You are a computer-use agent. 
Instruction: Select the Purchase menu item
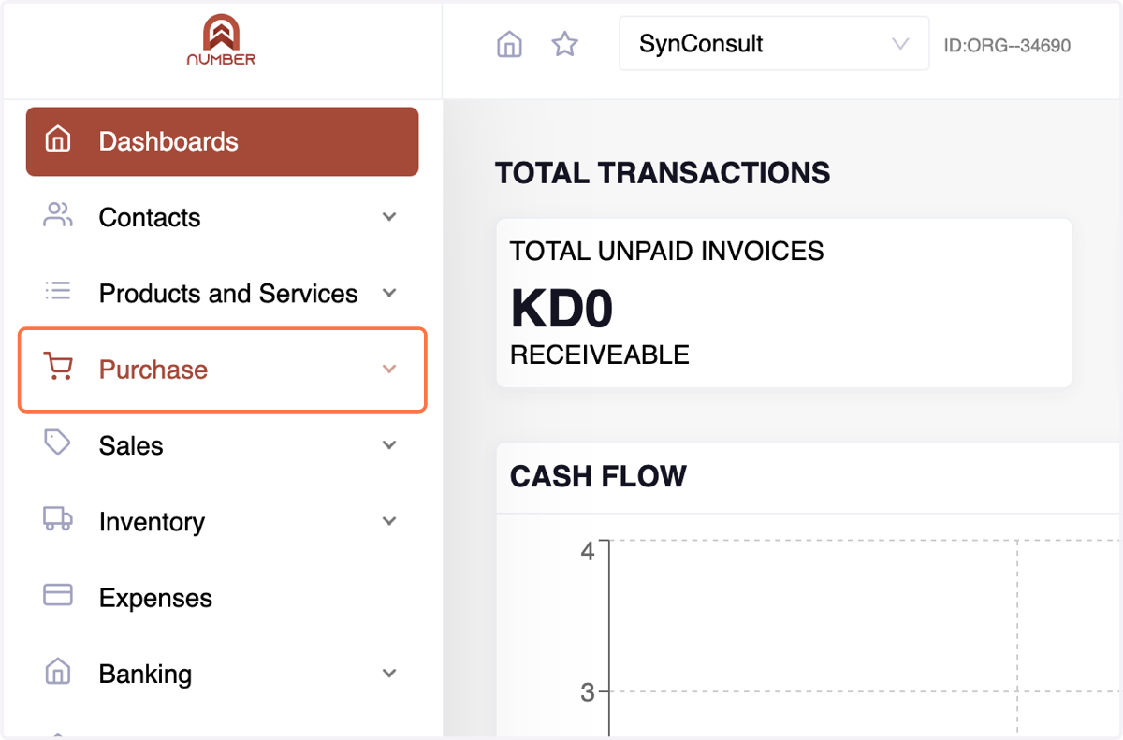(223, 370)
